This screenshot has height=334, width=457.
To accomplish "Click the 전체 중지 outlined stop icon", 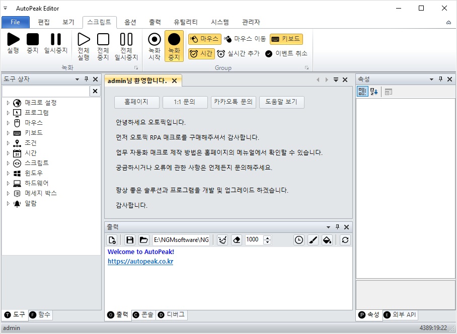I will [x=103, y=39].
